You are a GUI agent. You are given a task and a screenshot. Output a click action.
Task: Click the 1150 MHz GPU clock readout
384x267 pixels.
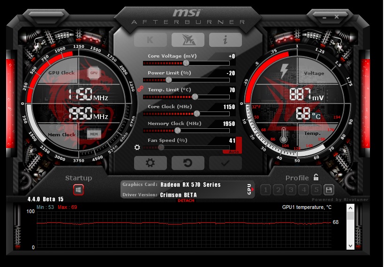(x=88, y=95)
